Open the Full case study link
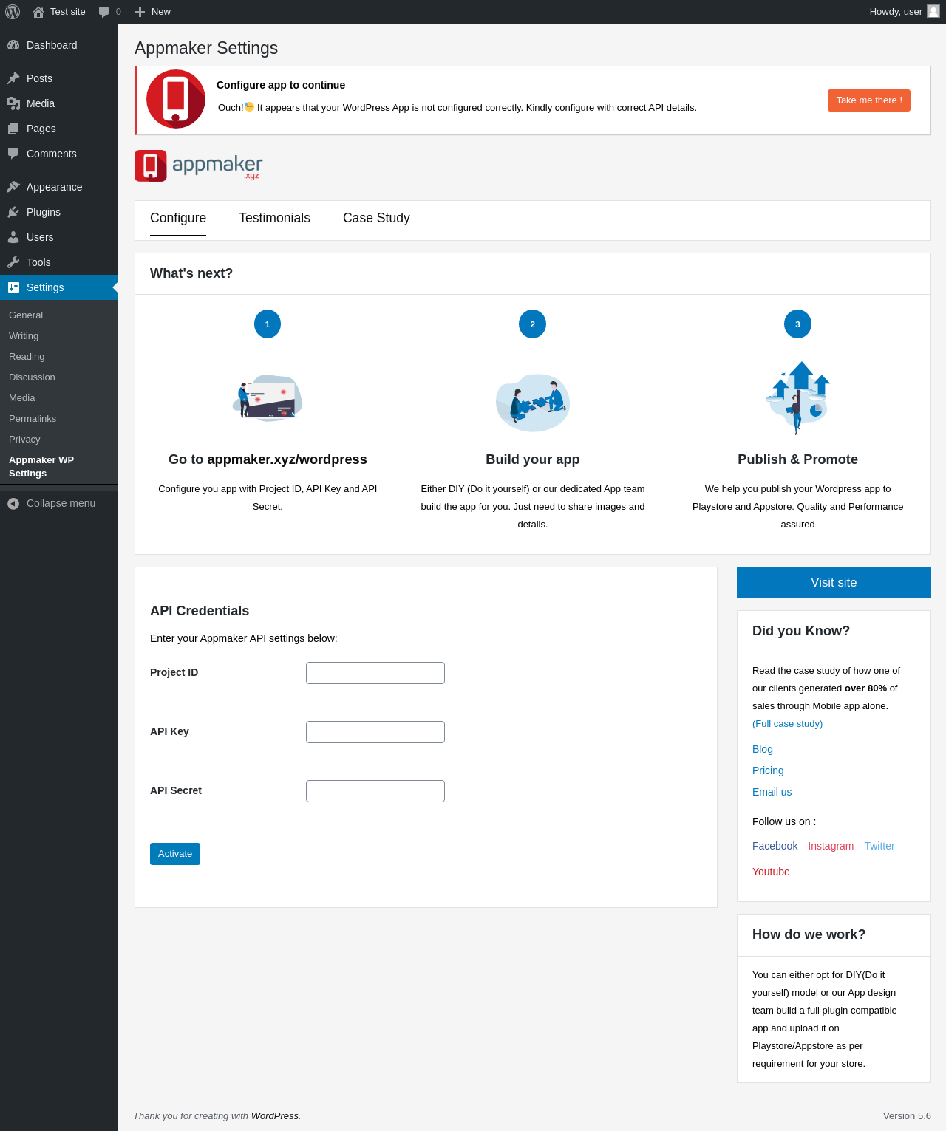The image size is (946, 1131). (787, 724)
